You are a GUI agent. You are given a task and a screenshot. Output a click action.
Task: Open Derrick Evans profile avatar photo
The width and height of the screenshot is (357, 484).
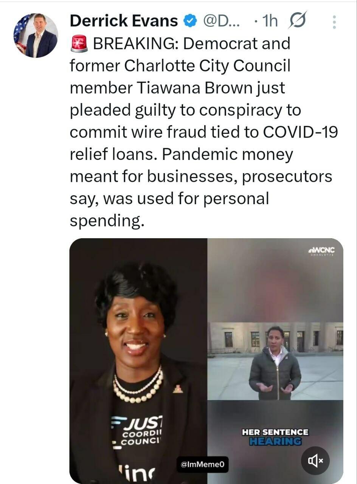pyautogui.click(x=36, y=35)
